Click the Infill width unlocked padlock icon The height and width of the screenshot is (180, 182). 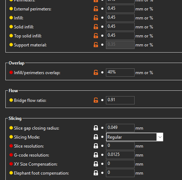pos(96,18)
